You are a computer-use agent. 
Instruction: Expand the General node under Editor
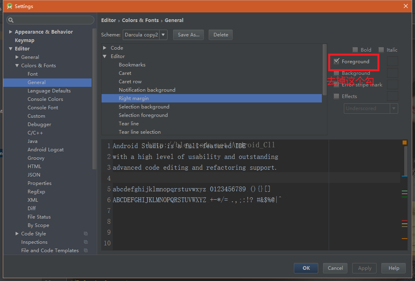[x=17, y=57]
